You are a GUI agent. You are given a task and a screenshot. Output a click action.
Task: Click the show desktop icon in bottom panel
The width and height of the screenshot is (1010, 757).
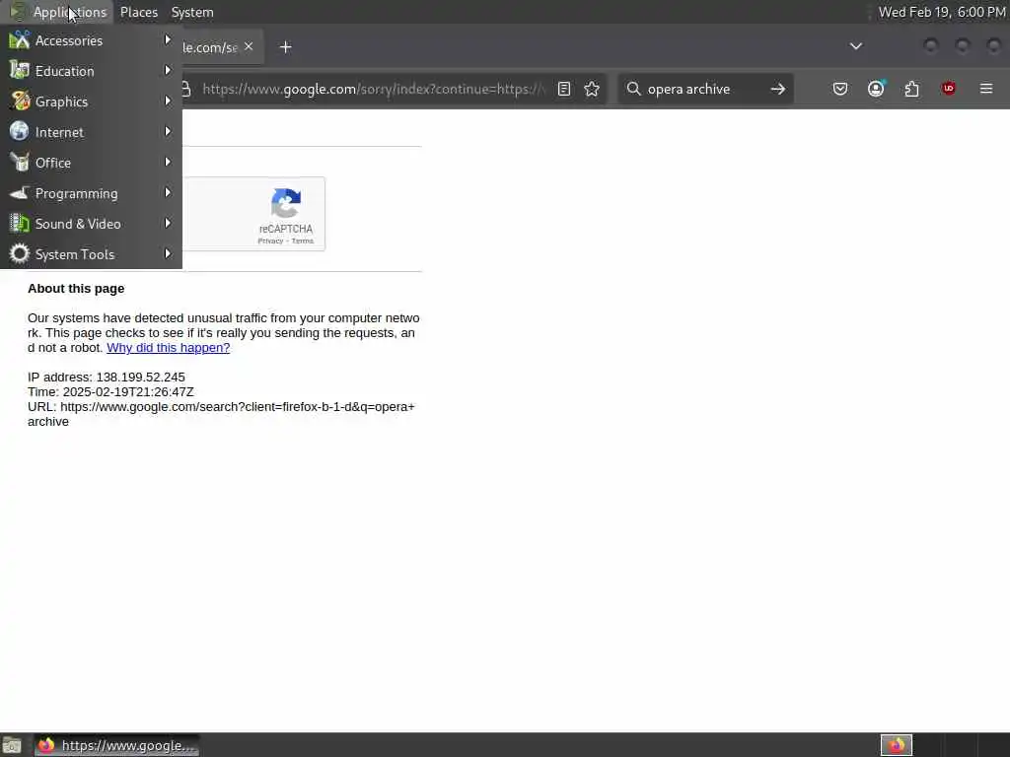coord(12,745)
